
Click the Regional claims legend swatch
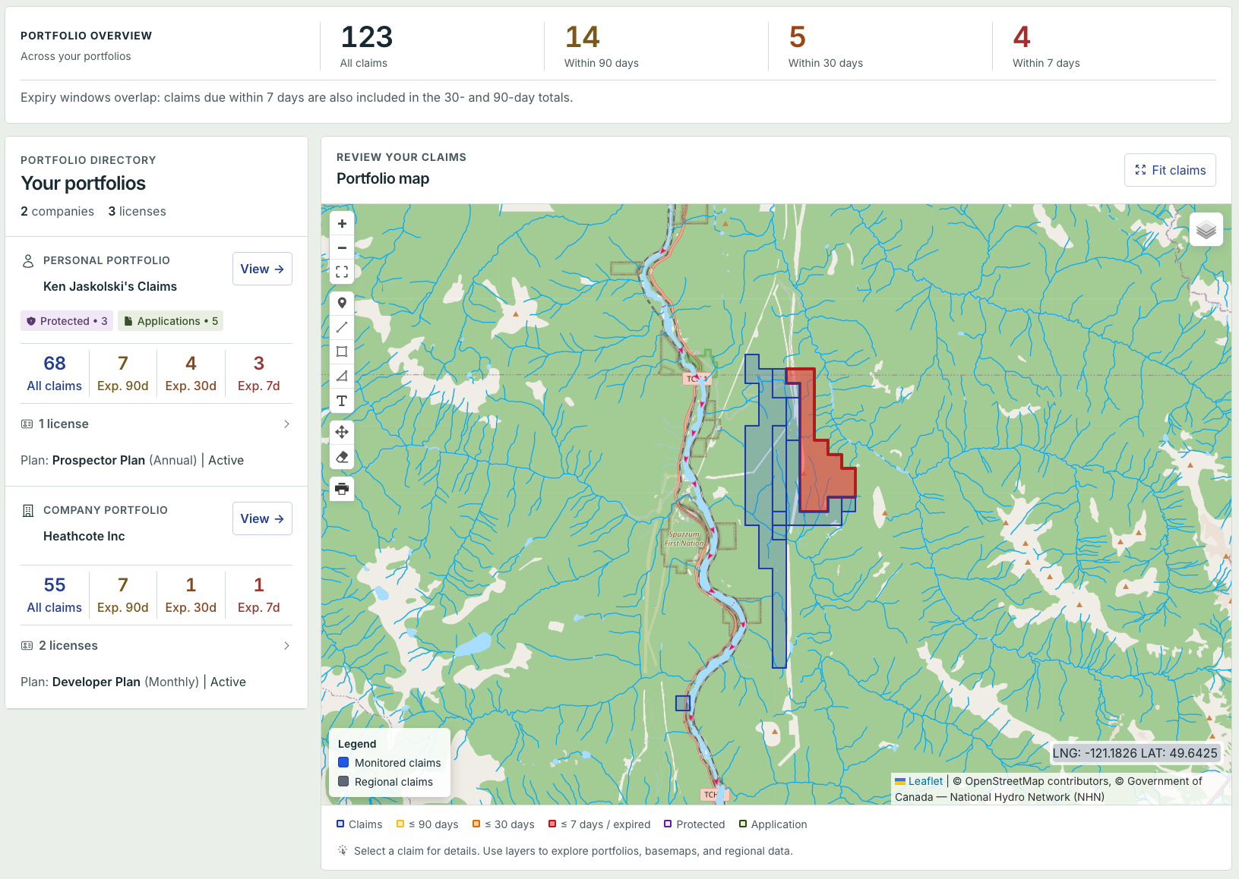pos(343,782)
